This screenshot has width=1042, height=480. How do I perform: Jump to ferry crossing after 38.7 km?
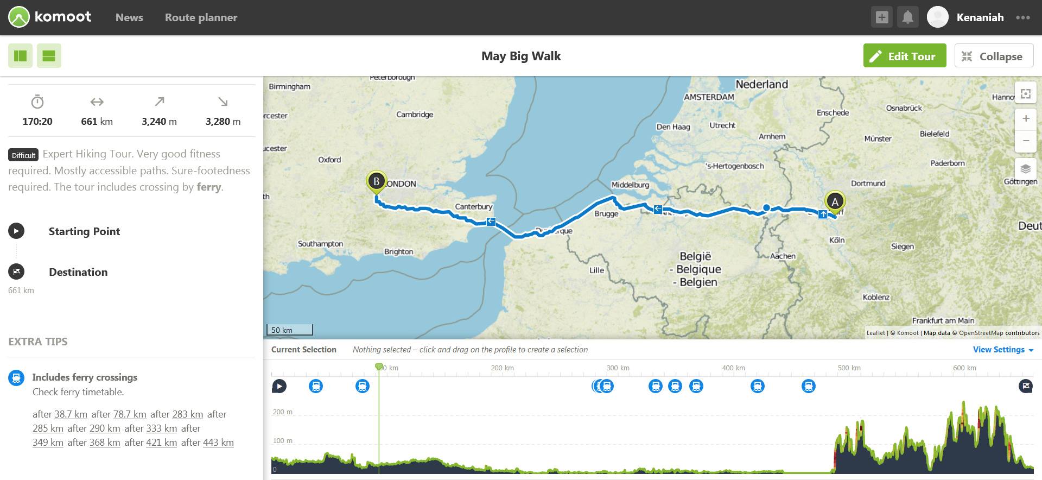[x=71, y=414]
